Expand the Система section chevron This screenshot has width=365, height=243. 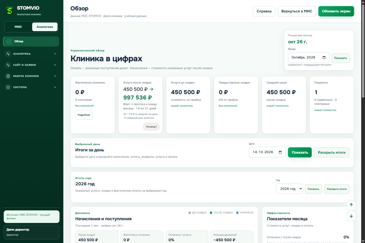pos(55,87)
